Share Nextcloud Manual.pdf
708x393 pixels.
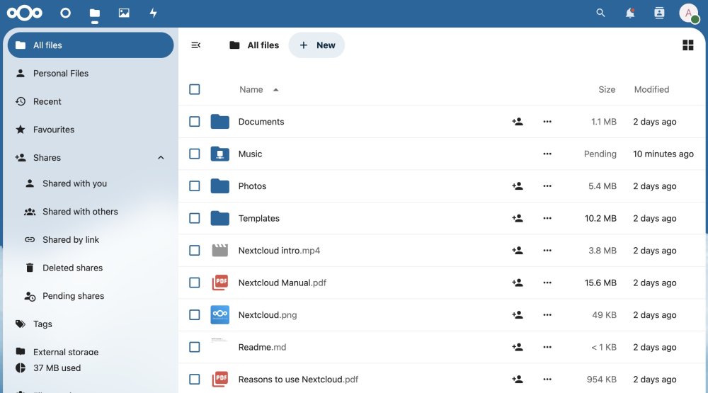[518, 283]
